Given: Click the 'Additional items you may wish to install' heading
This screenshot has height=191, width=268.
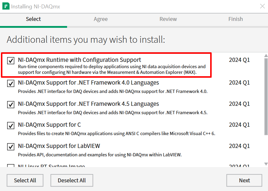Looking at the screenshot, I should coord(86,40).
